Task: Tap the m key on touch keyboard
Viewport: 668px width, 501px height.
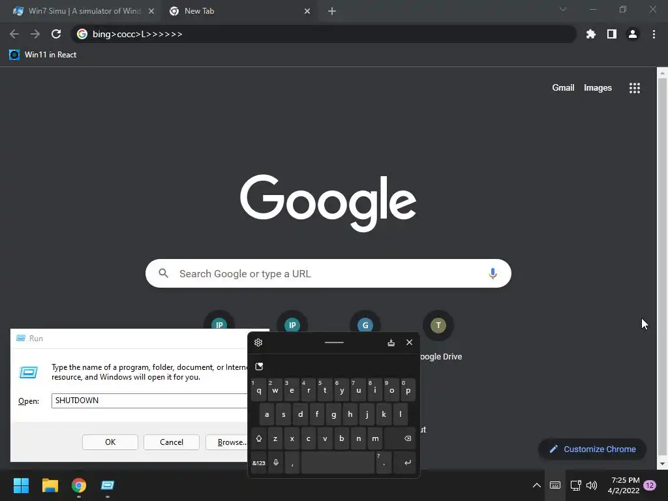Action: coord(375,438)
